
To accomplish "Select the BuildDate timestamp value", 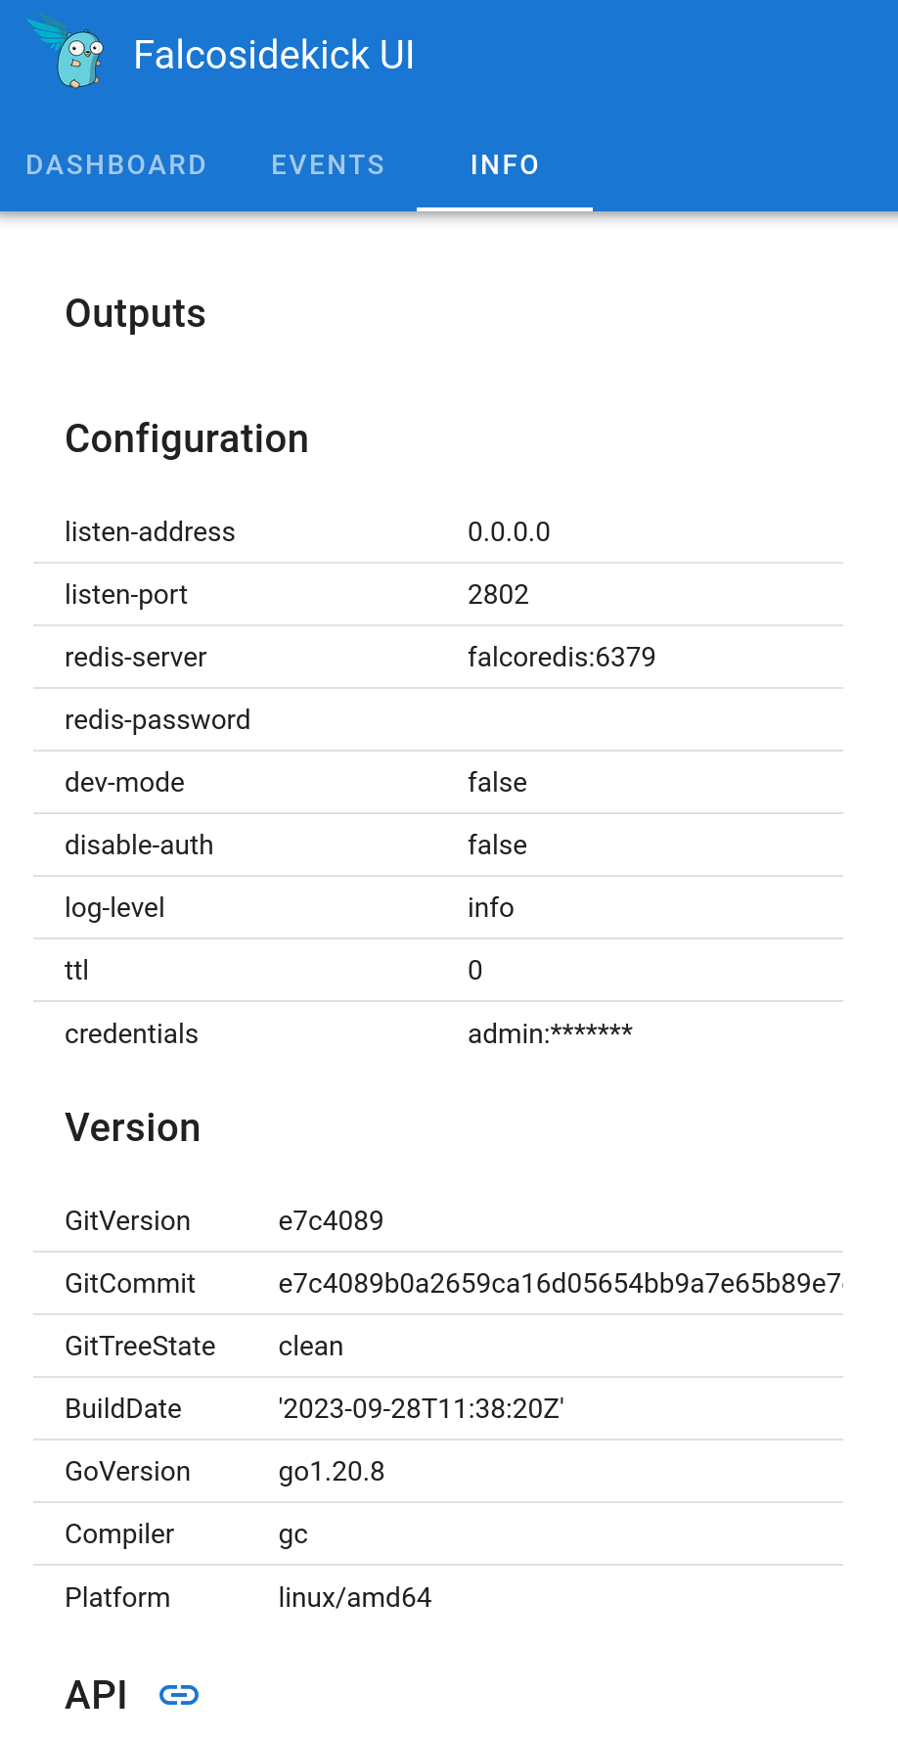I will tap(421, 1408).
